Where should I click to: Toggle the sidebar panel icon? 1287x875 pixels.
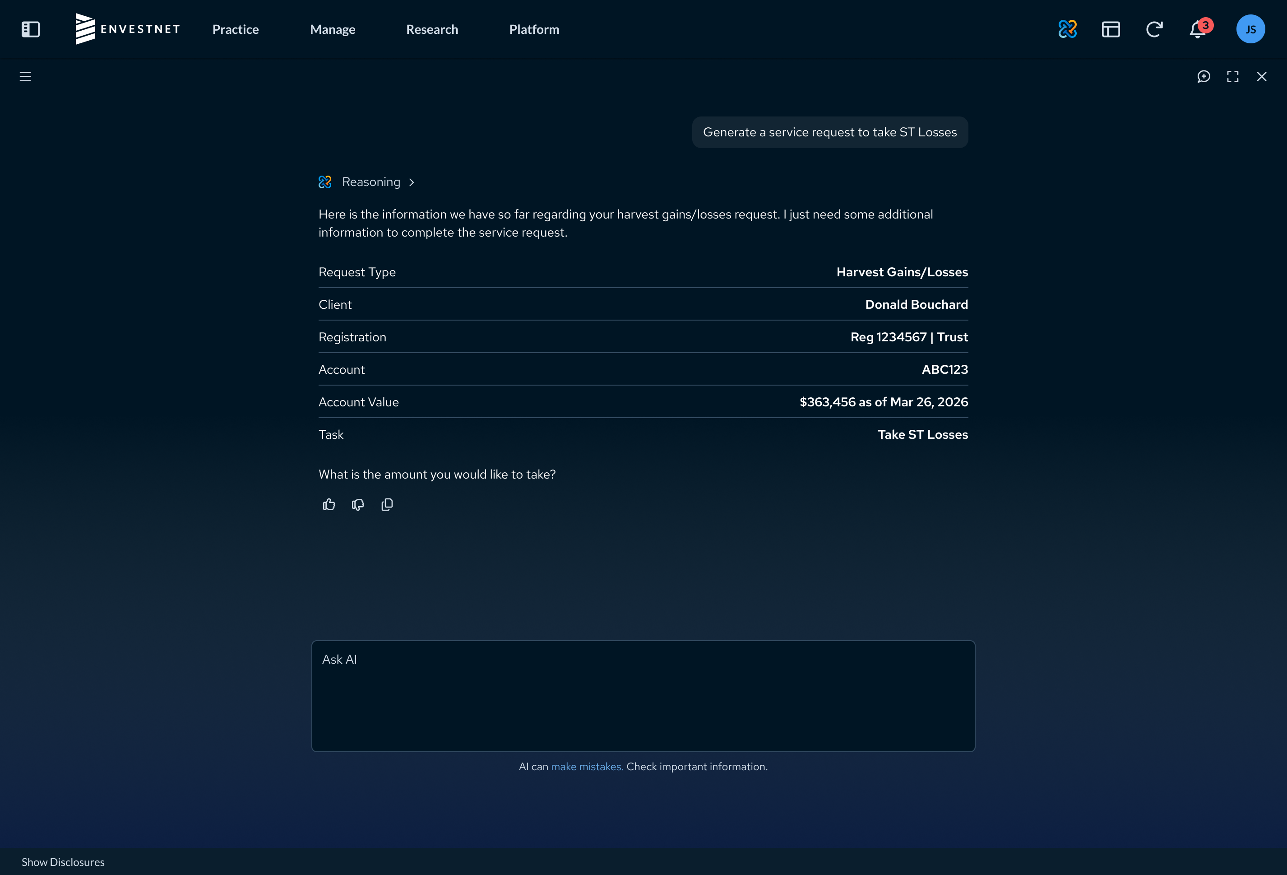click(30, 29)
